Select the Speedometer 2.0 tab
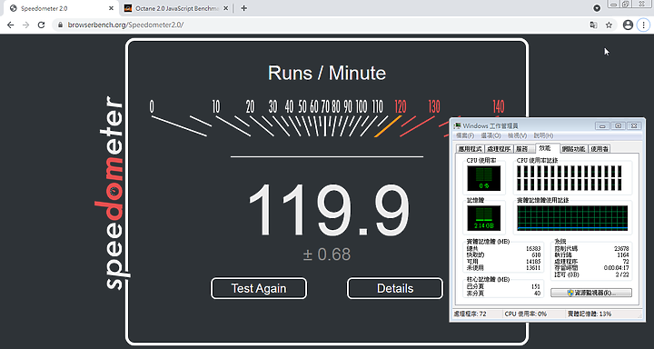Image resolution: width=654 pixels, height=349 pixels. click(x=62, y=8)
